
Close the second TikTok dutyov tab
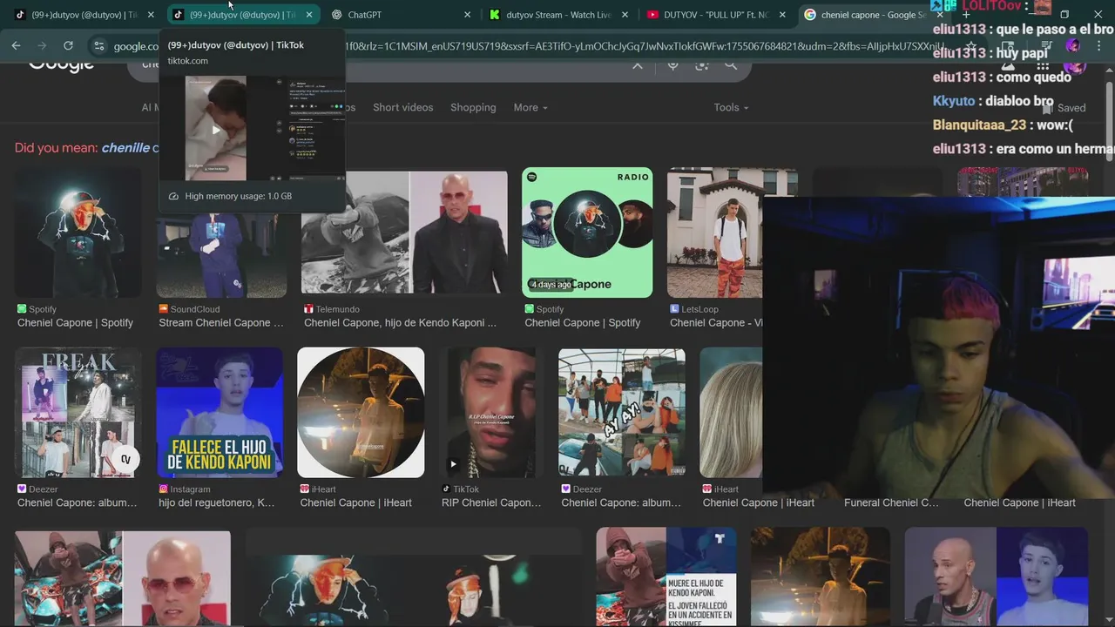(x=309, y=15)
